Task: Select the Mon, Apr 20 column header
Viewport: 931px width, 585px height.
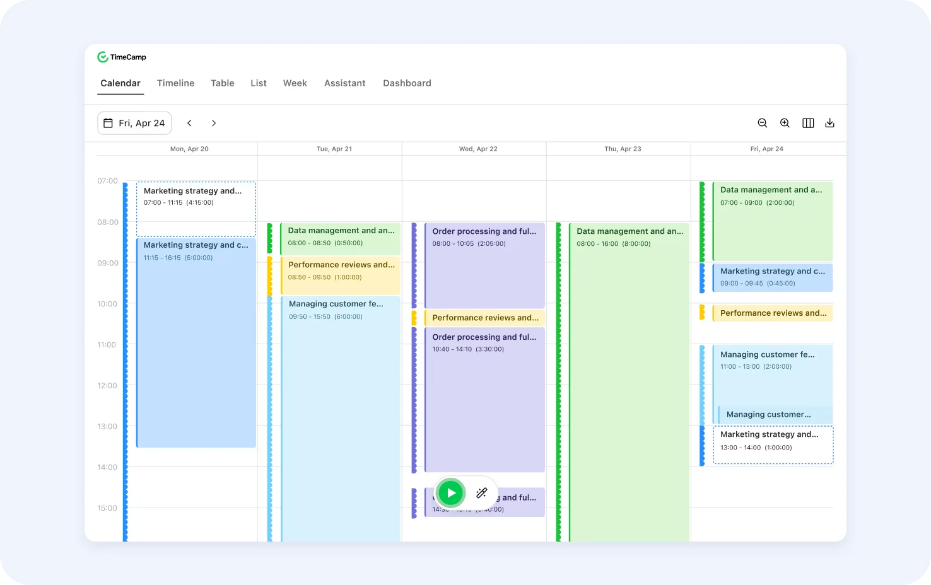Action: (189, 149)
